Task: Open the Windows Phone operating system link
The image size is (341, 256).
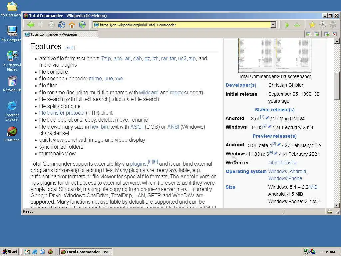Action: click(x=285, y=178)
